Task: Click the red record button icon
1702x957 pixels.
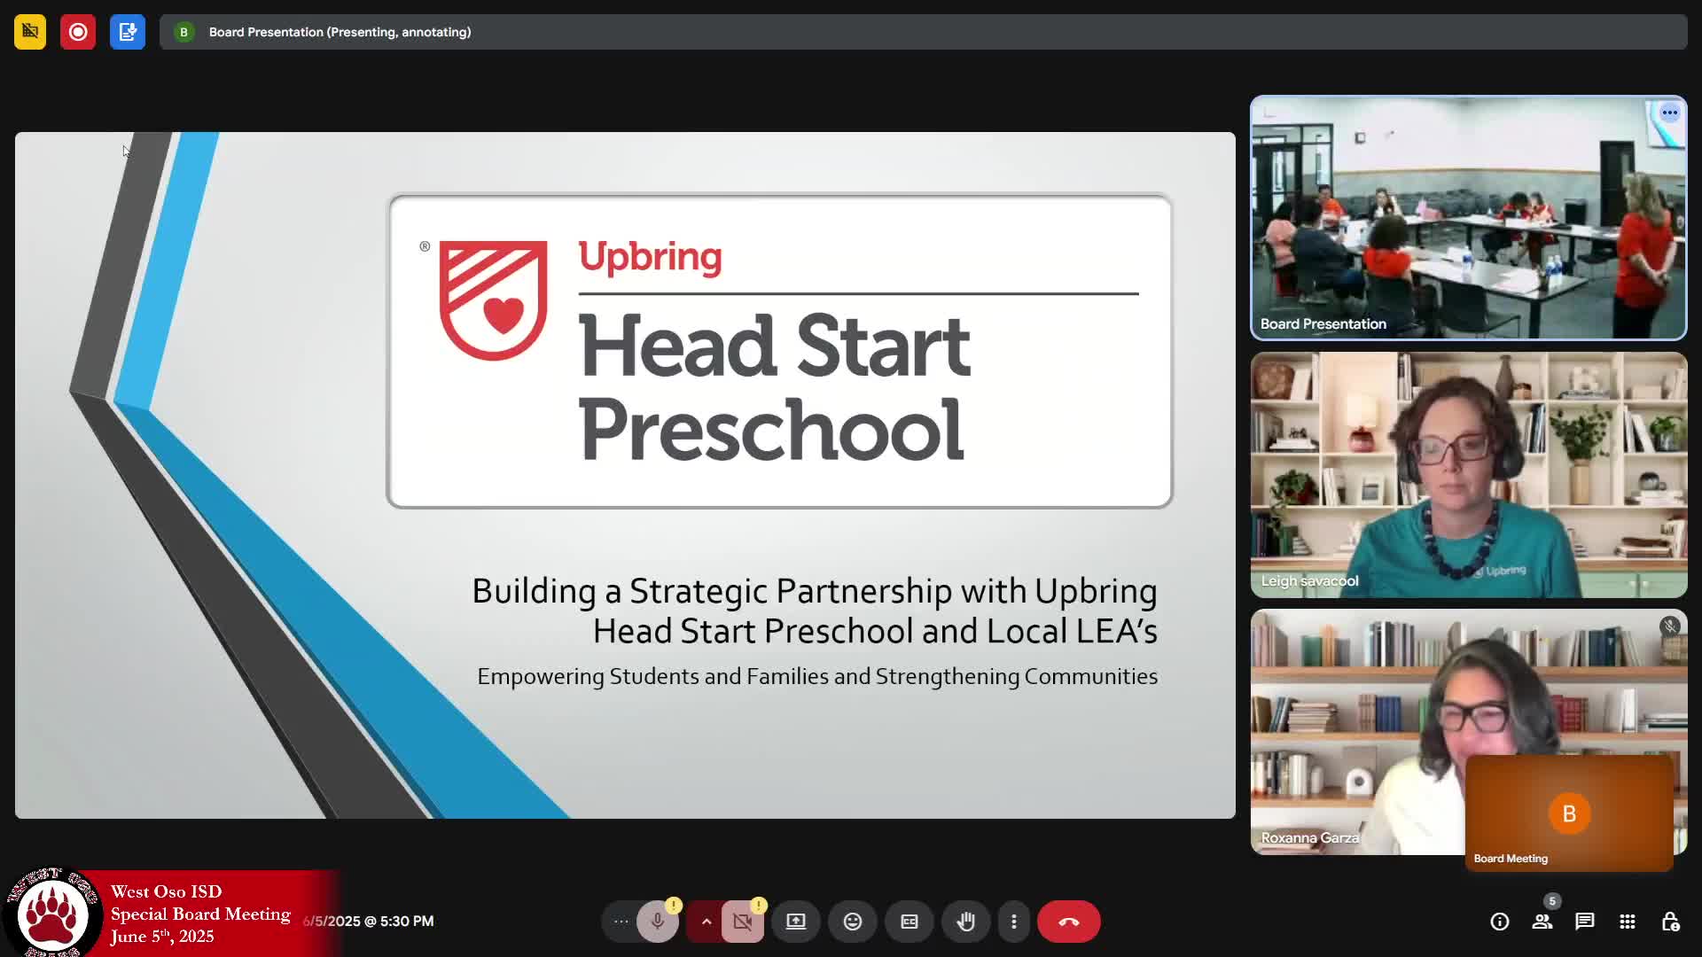Action: click(x=78, y=32)
